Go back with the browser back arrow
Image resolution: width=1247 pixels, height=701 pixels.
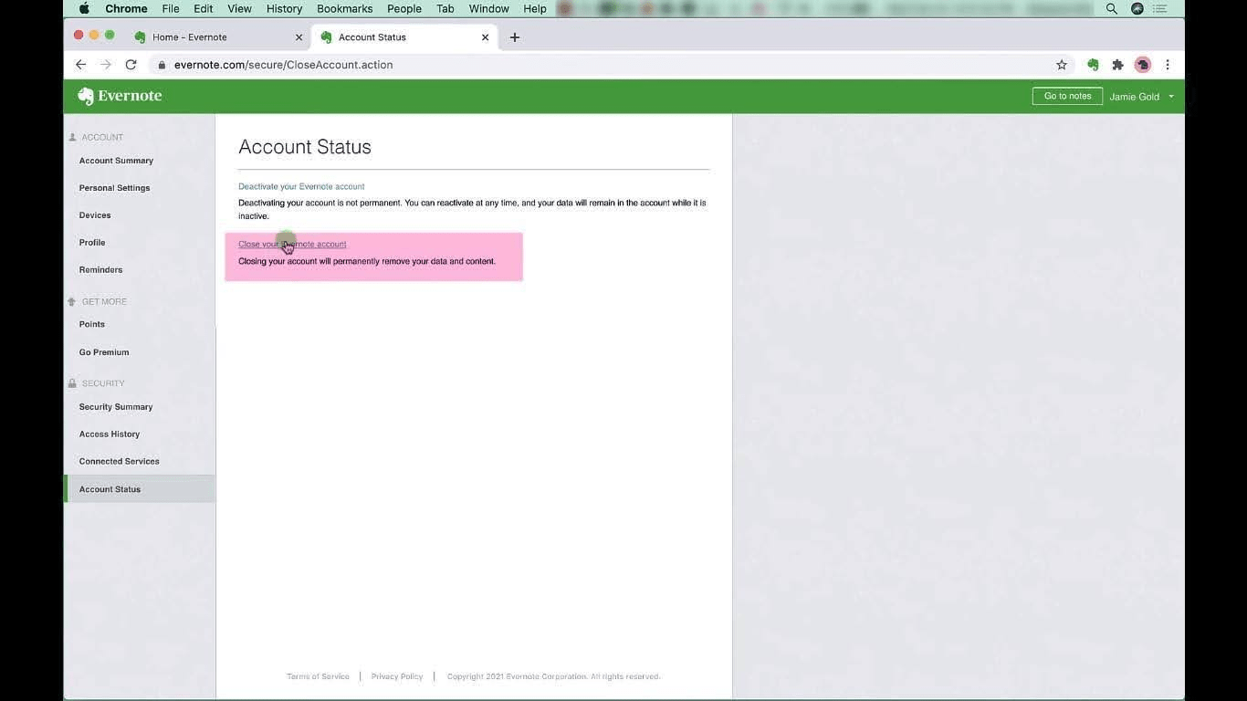pos(80,65)
